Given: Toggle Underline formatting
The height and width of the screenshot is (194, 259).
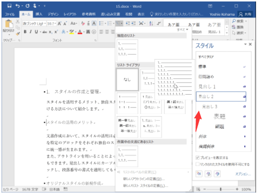Looking at the screenshot, I should click(x=36, y=32).
